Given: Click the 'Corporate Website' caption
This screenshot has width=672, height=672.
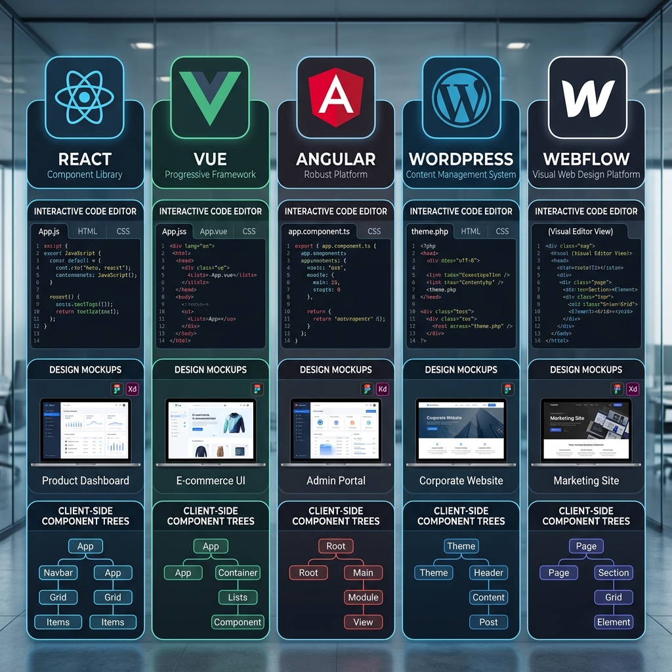Looking at the screenshot, I should tap(461, 480).
